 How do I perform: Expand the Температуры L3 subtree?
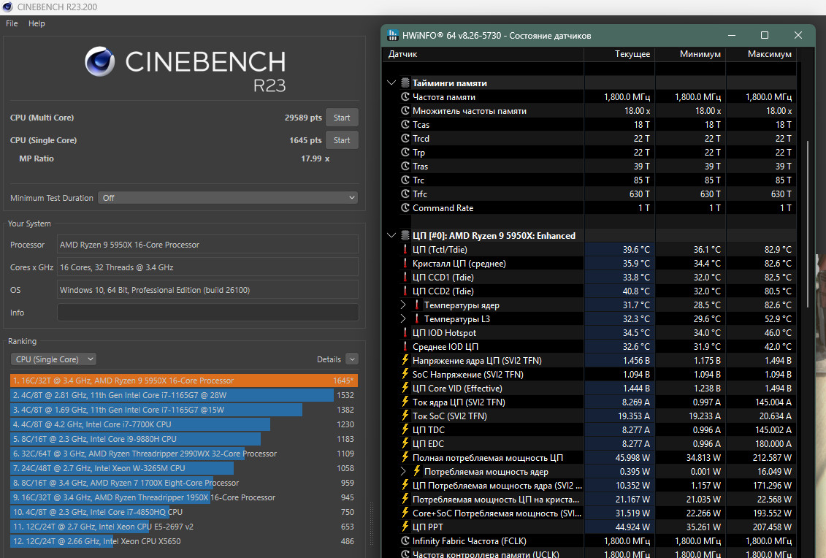(x=403, y=318)
